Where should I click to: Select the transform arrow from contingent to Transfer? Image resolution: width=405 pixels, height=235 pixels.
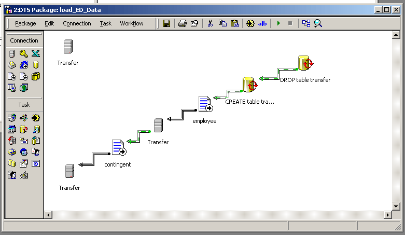[94, 159]
